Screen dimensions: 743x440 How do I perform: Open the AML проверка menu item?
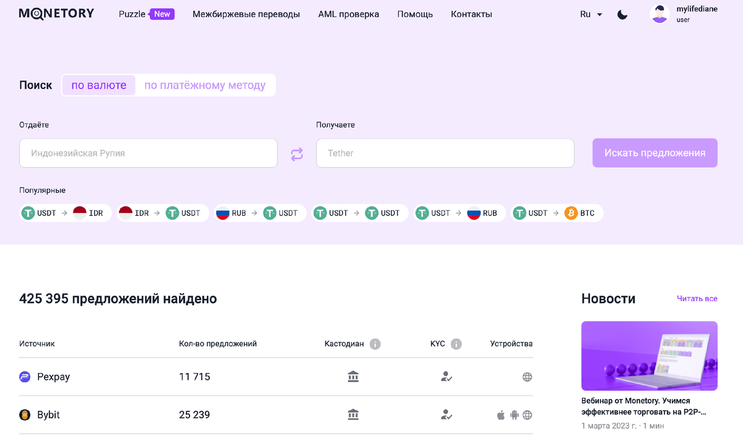[348, 14]
